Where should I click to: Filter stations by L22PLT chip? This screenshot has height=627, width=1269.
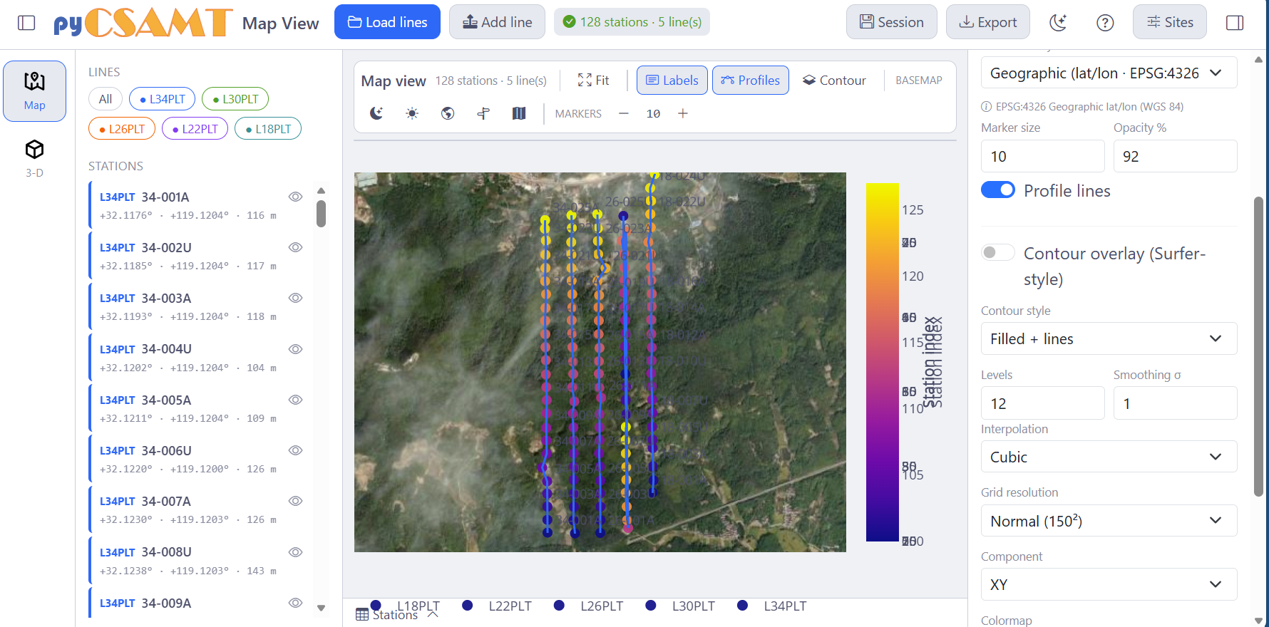(195, 129)
